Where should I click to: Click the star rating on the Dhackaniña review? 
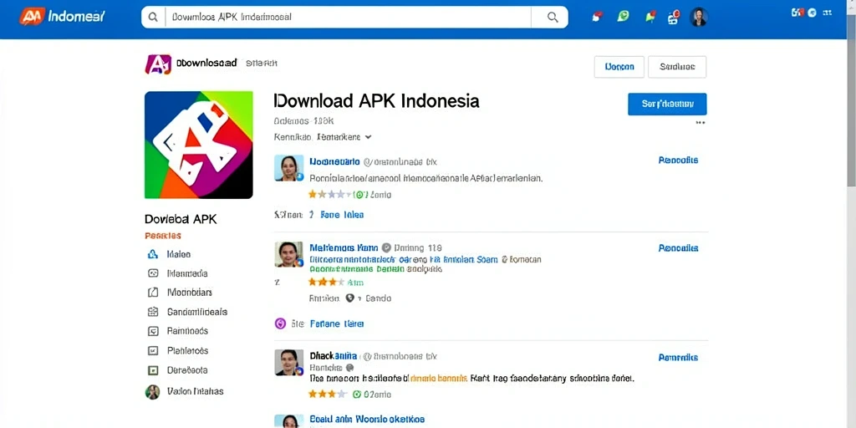[328, 394]
